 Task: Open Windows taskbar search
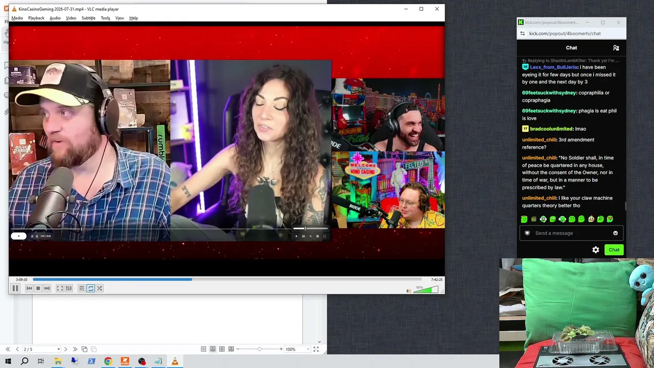[25, 361]
